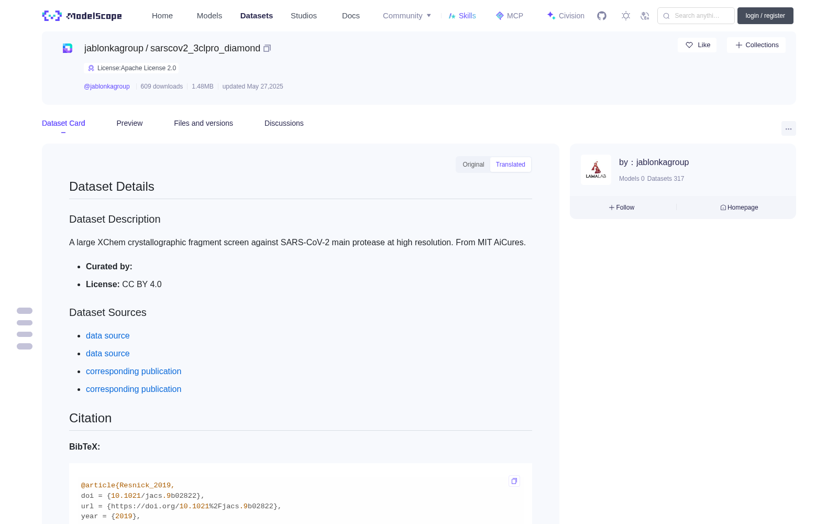Viewport: 838px width, 524px height.
Task: Show the Translated text version
Action: pyautogui.click(x=511, y=165)
